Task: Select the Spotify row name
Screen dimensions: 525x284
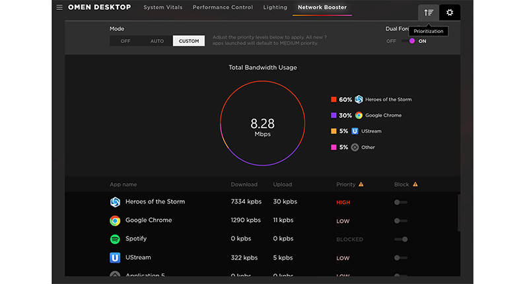Action: (136, 238)
